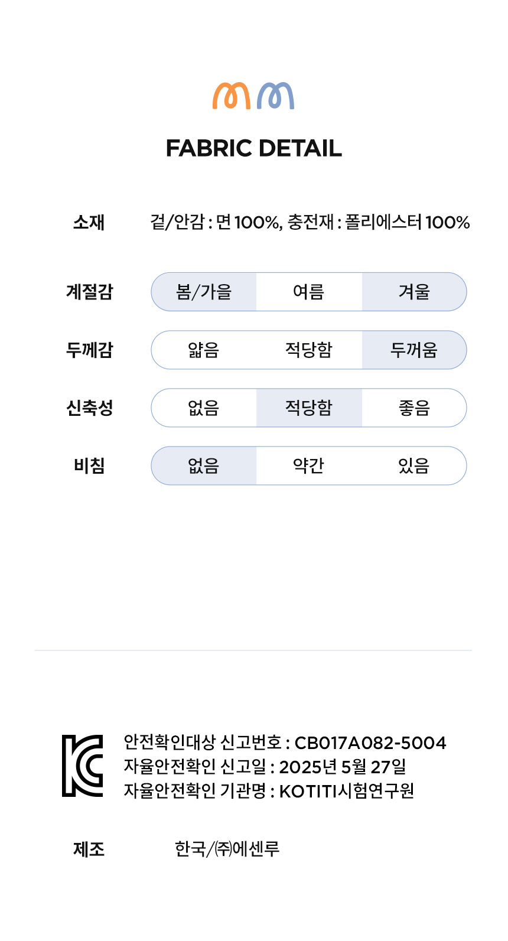Click the KC certification mark icon
The height and width of the screenshot is (941, 508).
[x=83, y=766]
